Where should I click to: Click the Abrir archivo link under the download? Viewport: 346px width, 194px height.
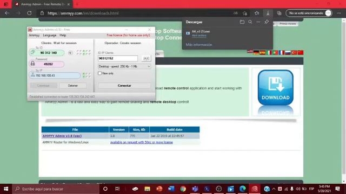point(199,36)
